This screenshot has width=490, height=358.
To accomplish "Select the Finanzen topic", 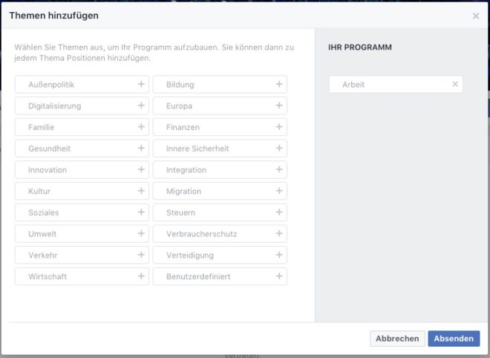I will coord(220,127).
